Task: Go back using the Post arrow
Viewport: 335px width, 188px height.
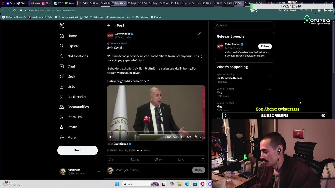Action: click(109, 25)
